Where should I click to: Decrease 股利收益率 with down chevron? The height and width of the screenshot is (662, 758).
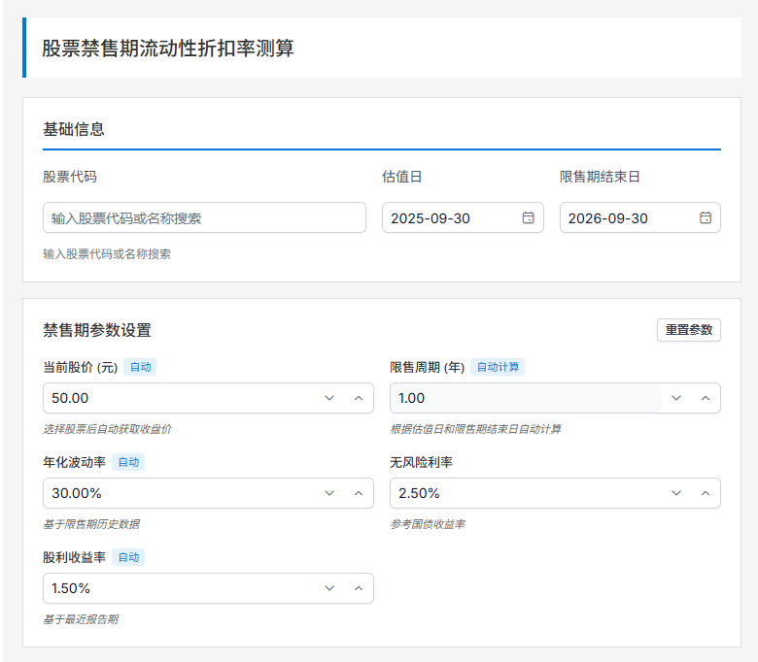[329, 588]
